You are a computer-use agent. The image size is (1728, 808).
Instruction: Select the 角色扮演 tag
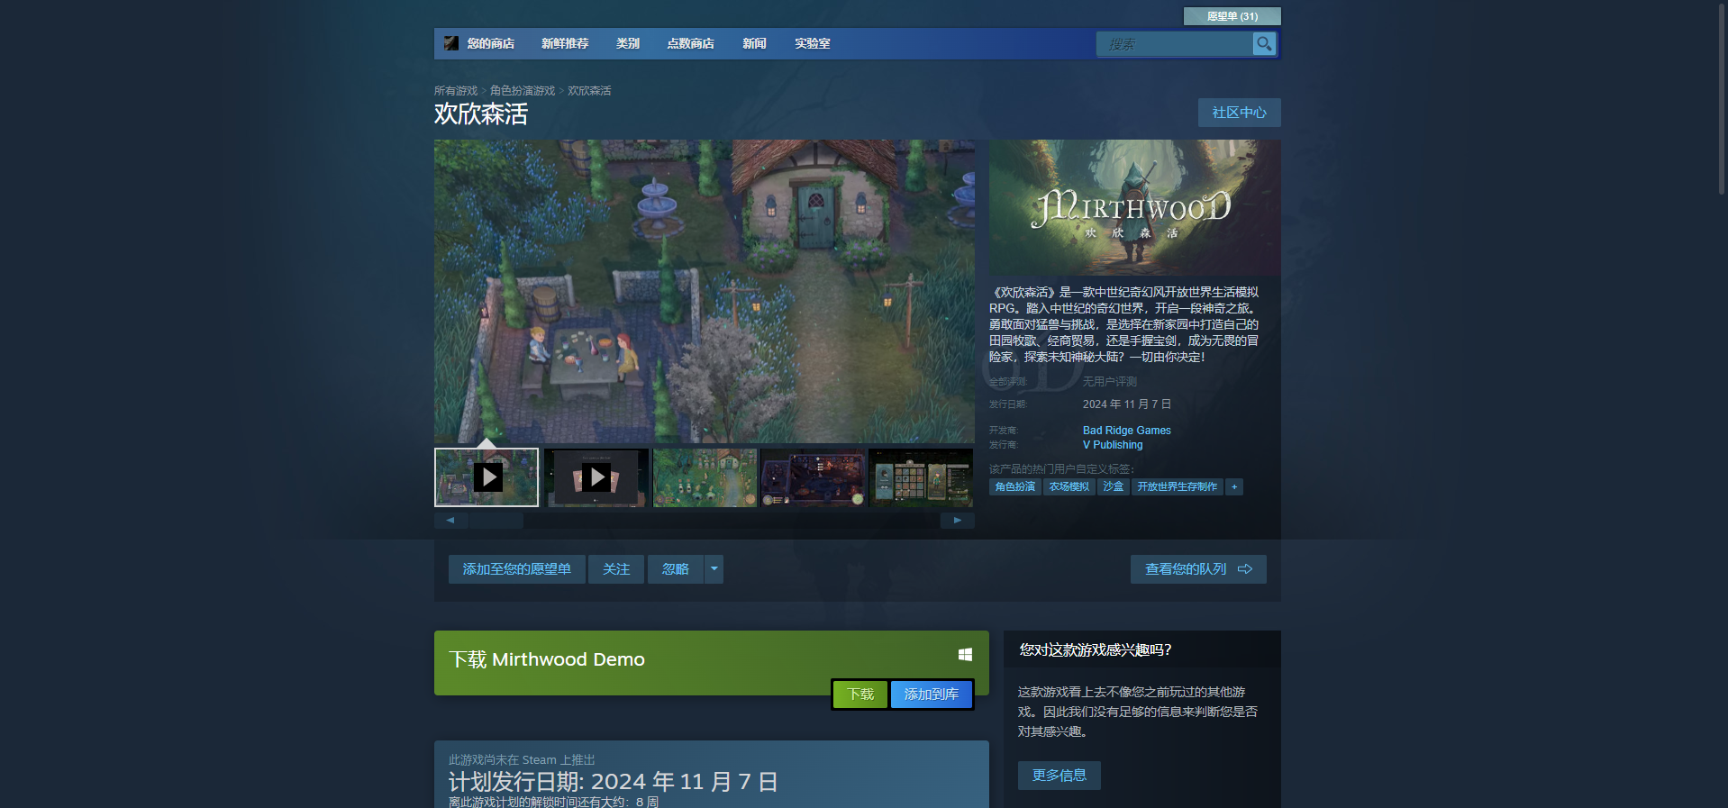[1015, 486]
